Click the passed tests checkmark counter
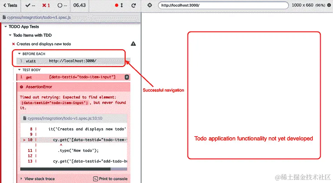The width and height of the screenshot is (333, 183). [30, 5]
